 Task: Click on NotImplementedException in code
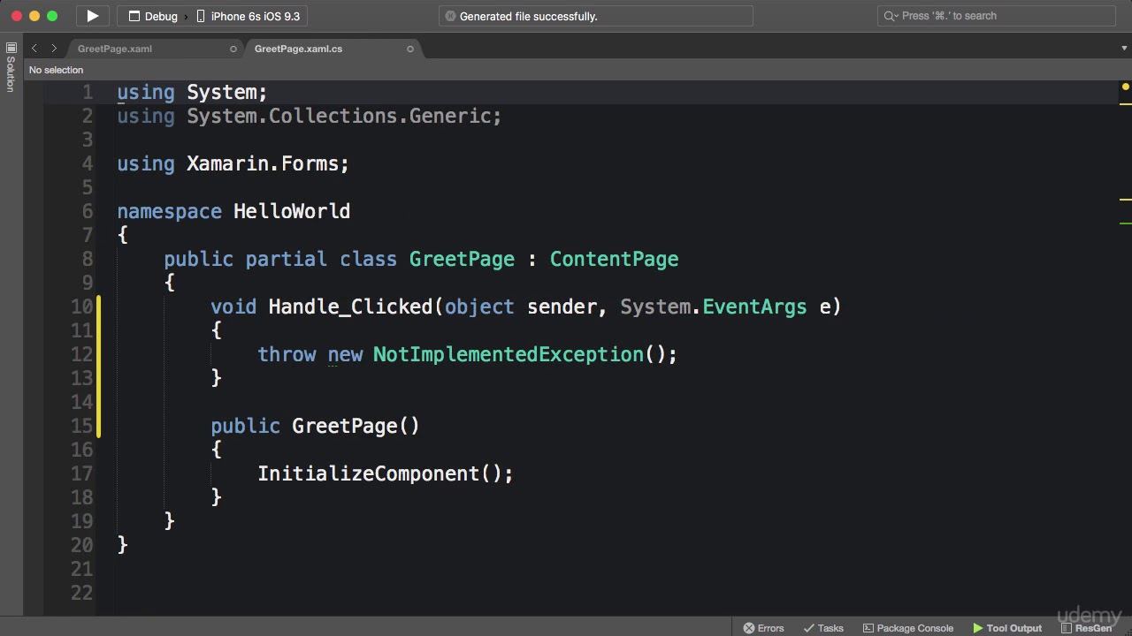point(509,354)
